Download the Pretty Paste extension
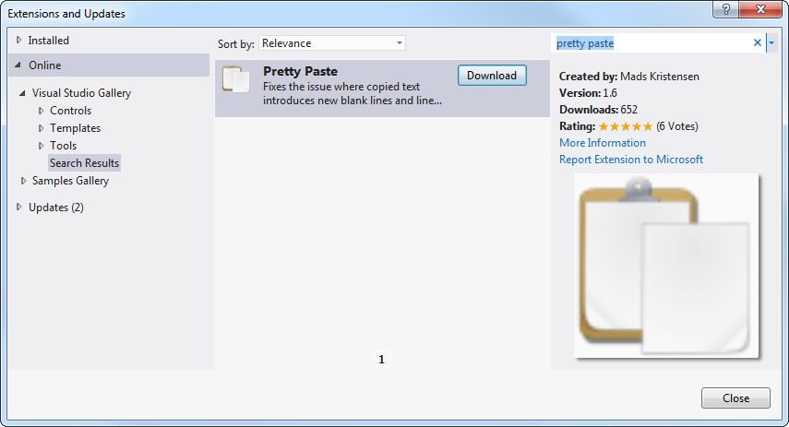The width and height of the screenshot is (789, 427). pos(492,76)
